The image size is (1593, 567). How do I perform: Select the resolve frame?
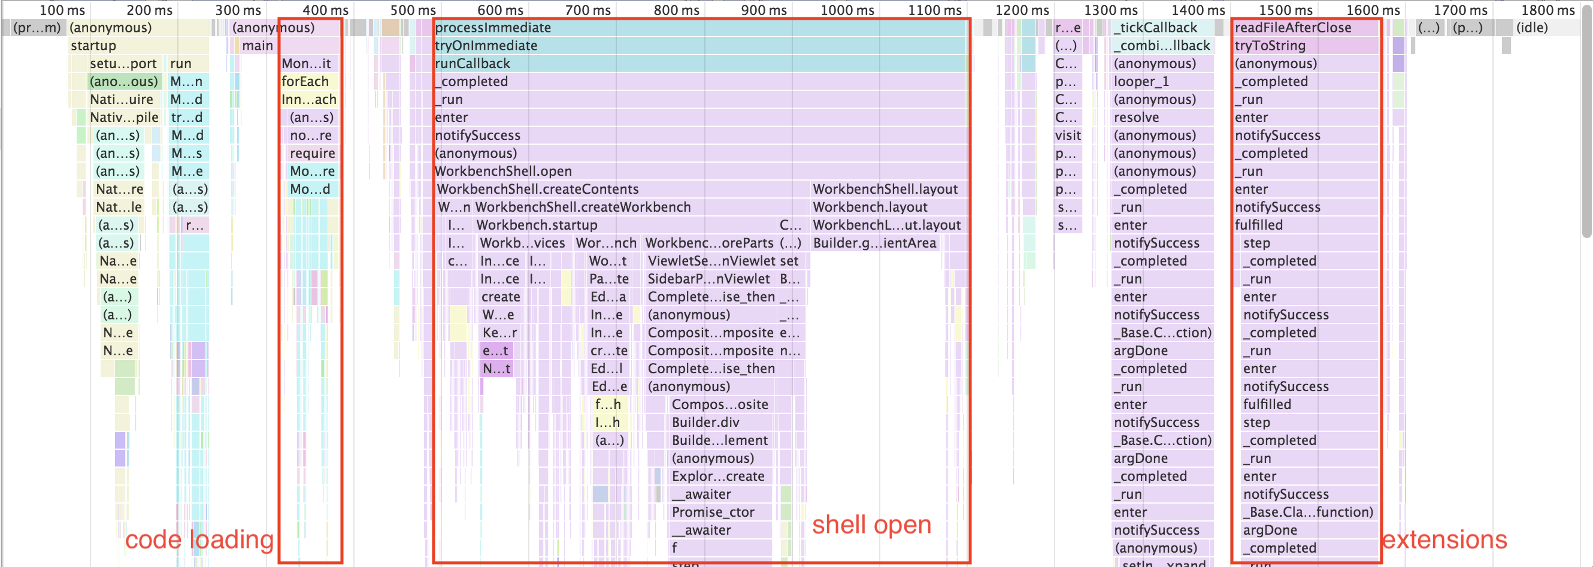pyautogui.click(x=1162, y=117)
